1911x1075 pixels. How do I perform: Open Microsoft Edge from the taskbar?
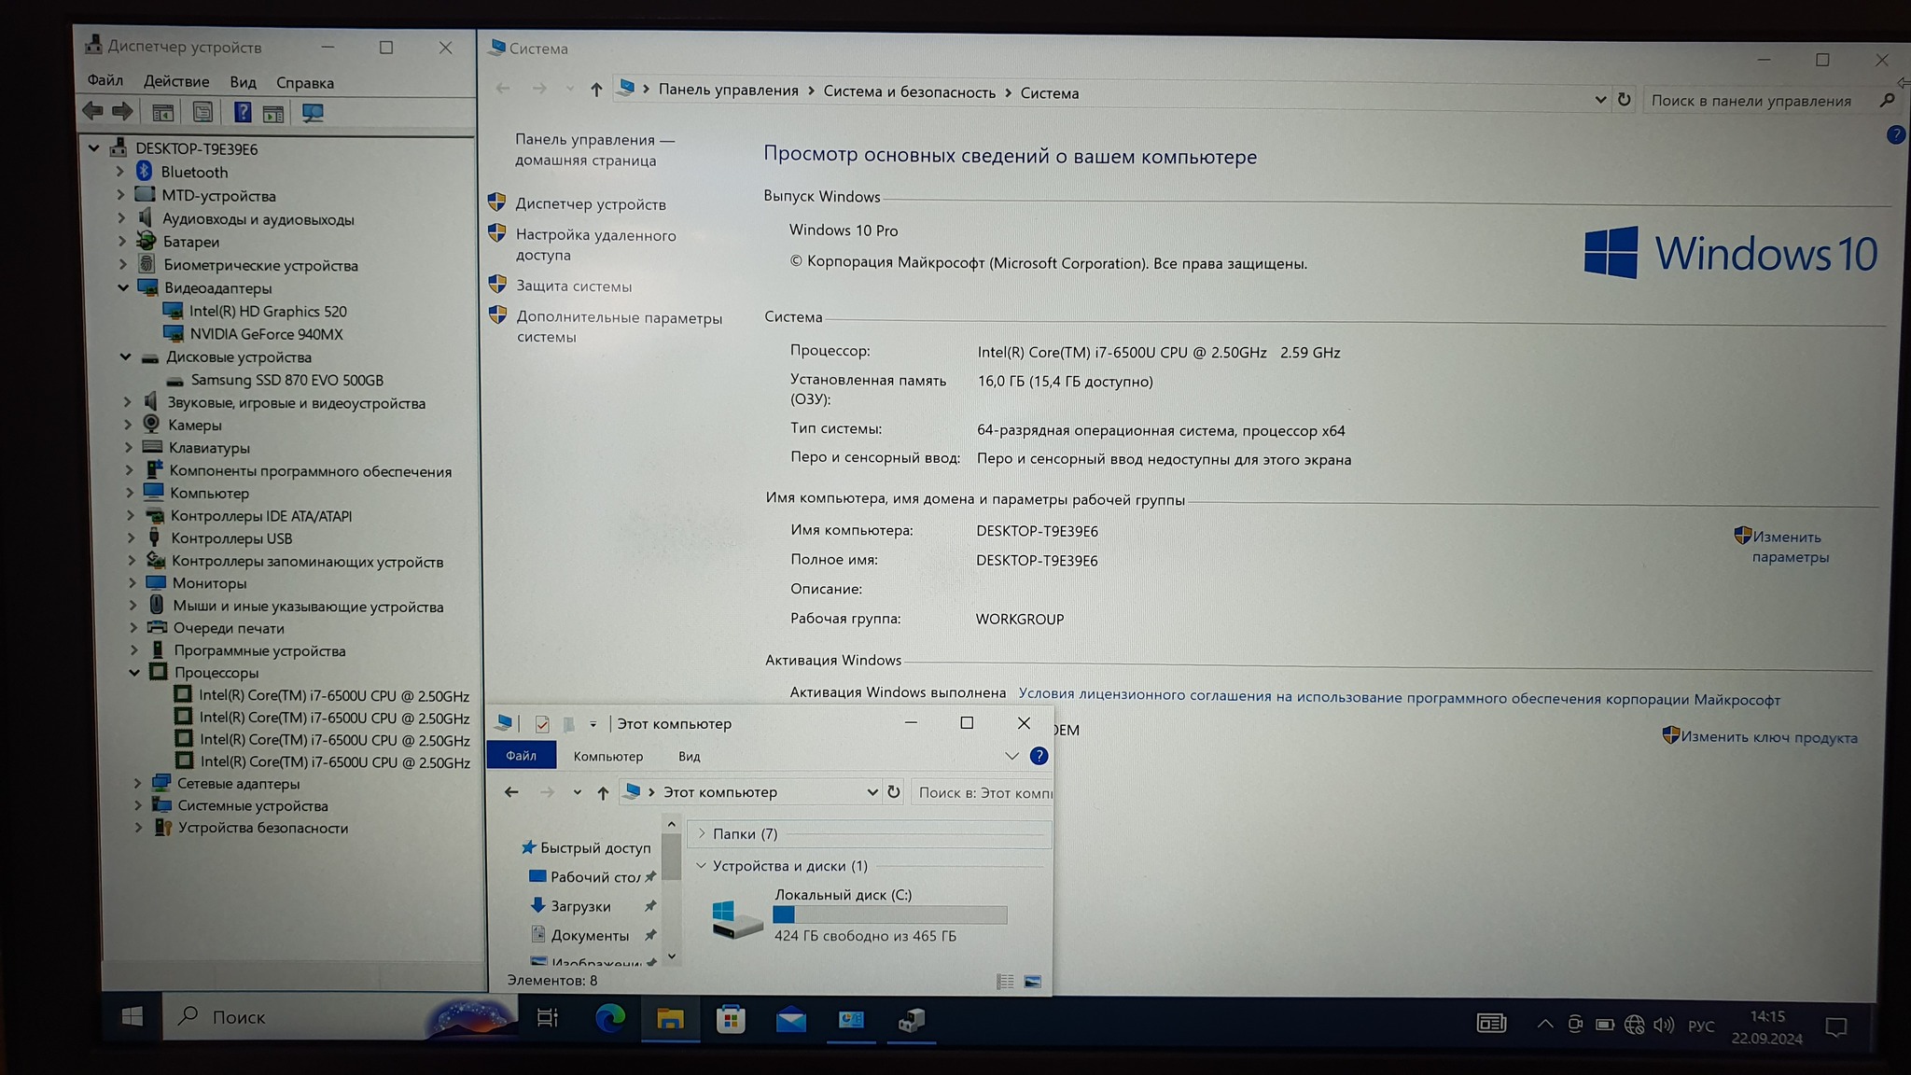[x=610, y=1018]
